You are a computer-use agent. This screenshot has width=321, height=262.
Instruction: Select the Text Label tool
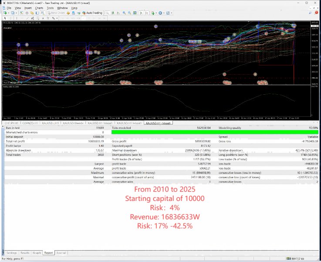(48, 18)
